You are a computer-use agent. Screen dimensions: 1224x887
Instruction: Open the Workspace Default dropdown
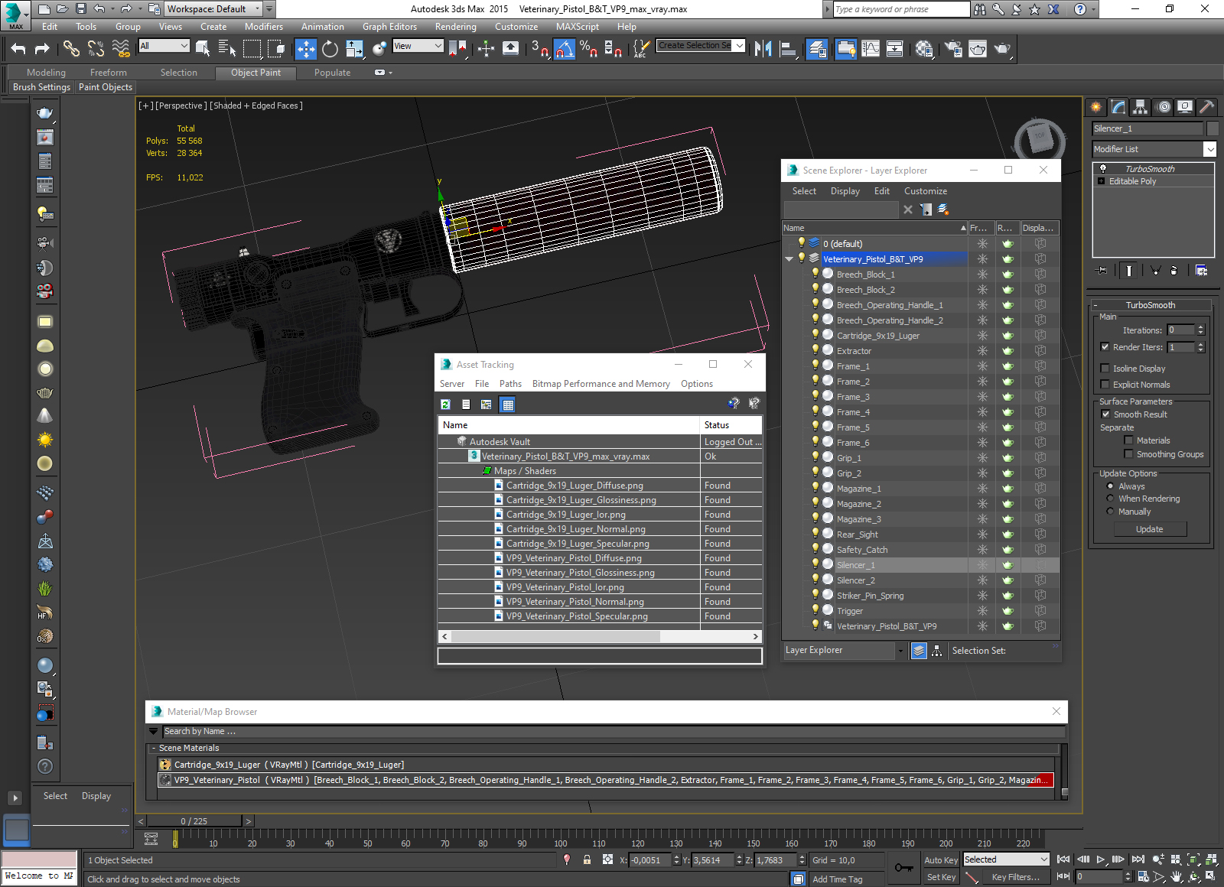(x=214, y=9)
